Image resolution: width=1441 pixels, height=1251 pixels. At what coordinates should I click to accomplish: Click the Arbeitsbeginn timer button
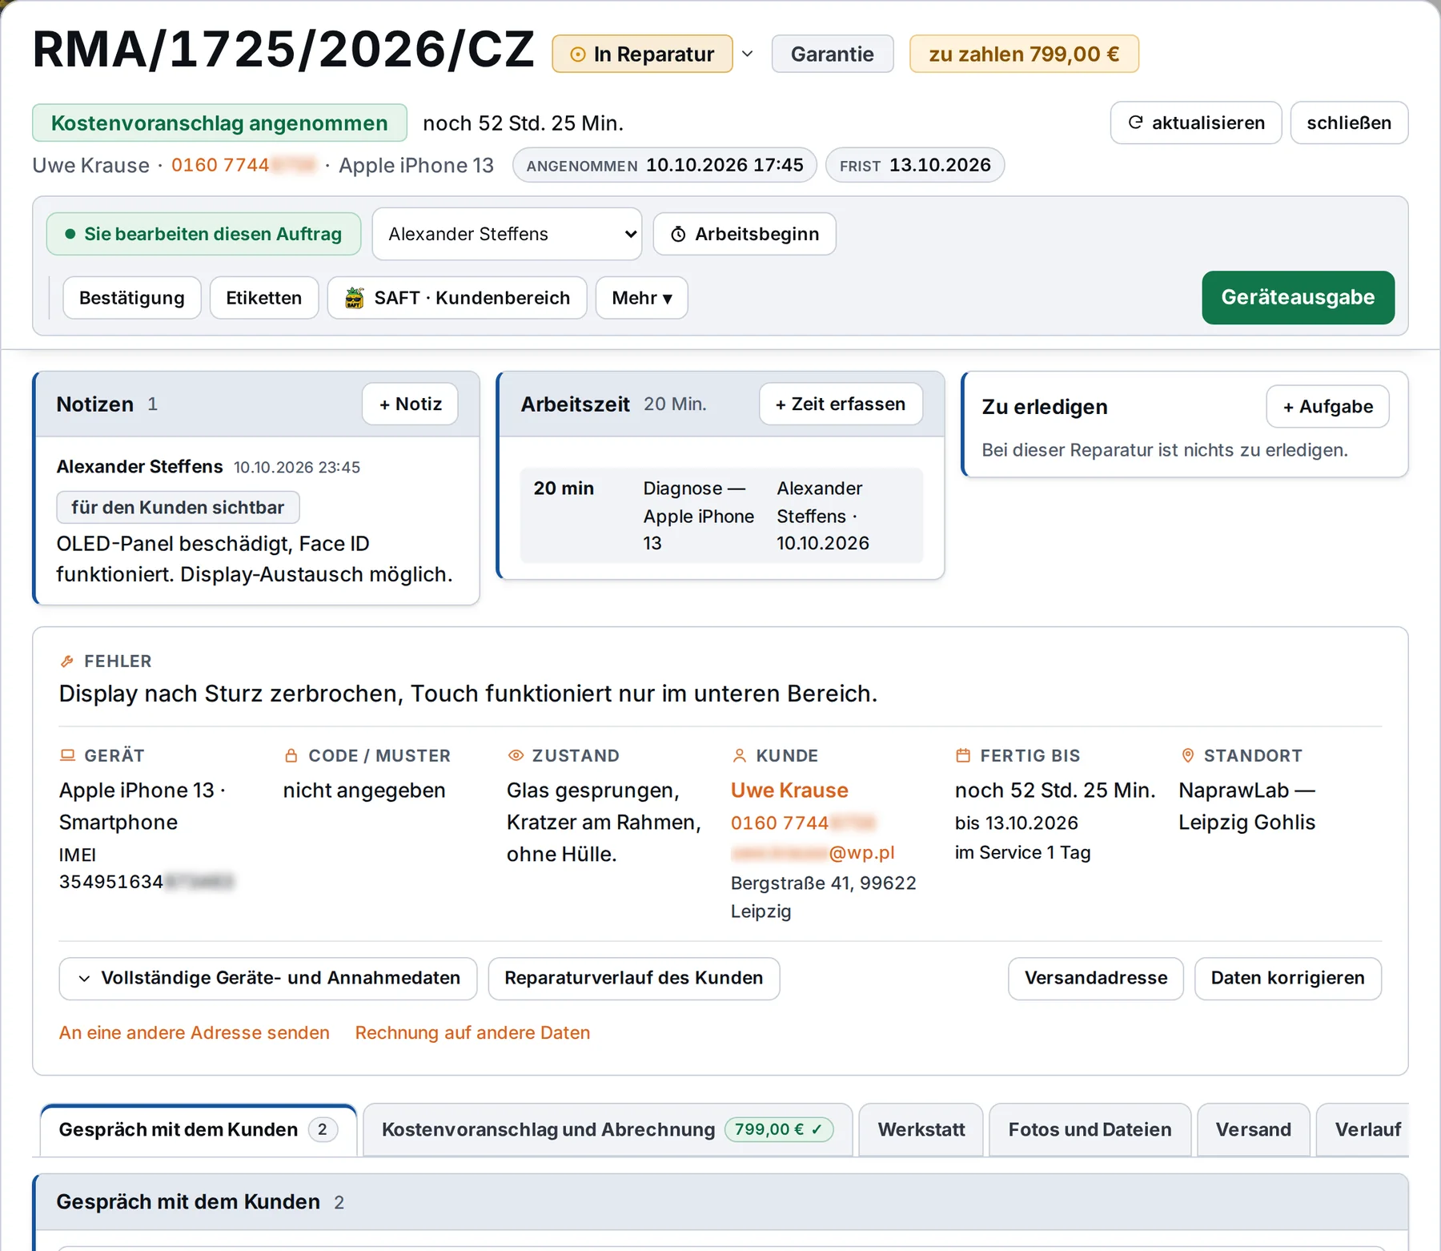[x=745, y=234]
